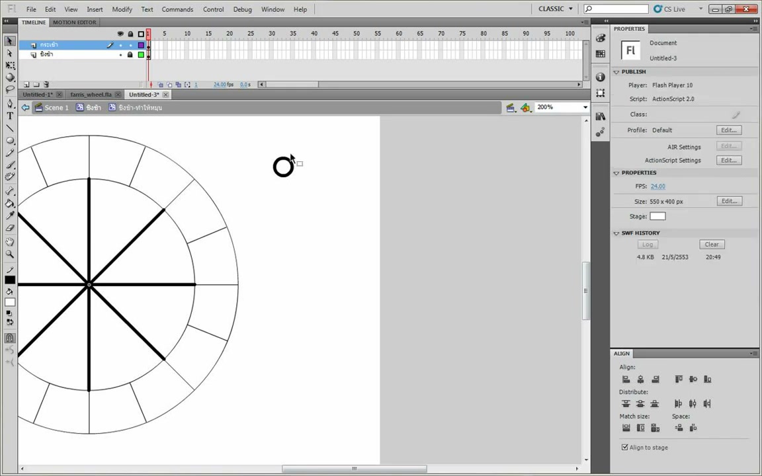
Task: Switch to the farris_wheel.fla document tab
Action: [91, 95]
